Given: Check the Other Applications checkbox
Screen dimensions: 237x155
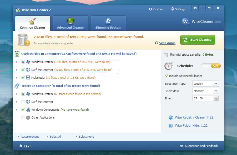Looking at the screenshot, I should [x=23, y=117].
